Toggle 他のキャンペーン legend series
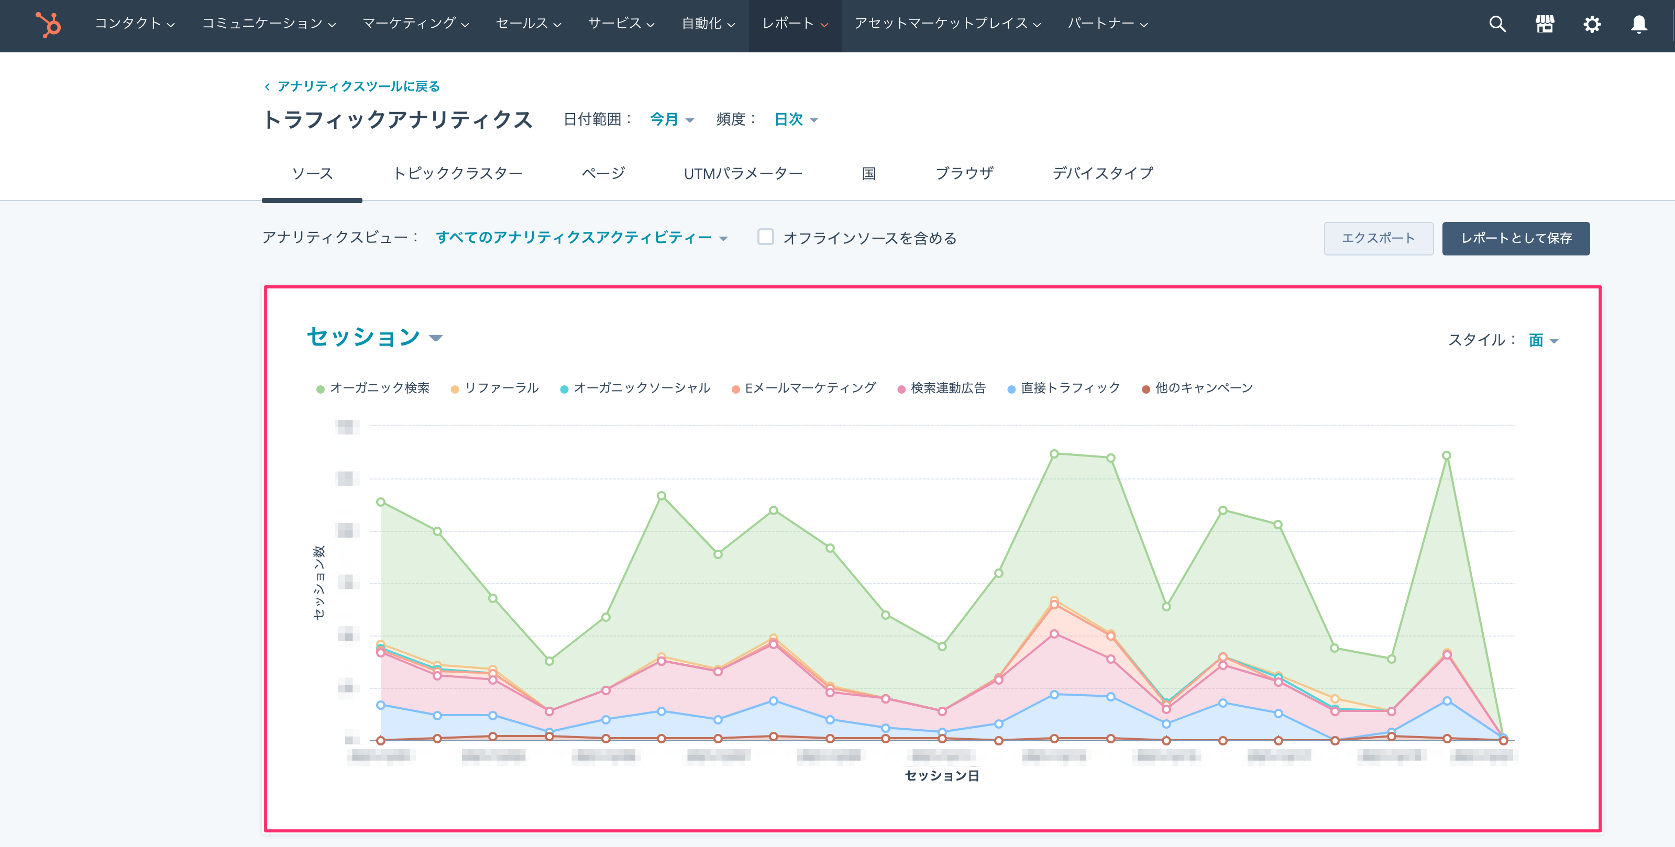The image size is (1675, 847). point(1197,388)
